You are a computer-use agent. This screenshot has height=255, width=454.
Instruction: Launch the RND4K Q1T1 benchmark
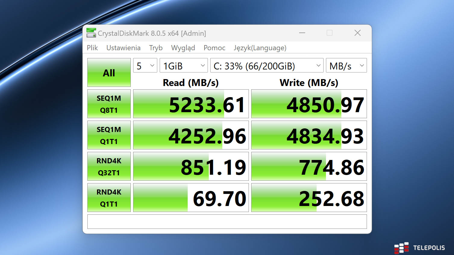[109, 198]
